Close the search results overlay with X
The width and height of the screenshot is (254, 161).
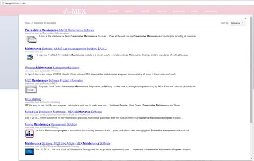tap(246, 19)
